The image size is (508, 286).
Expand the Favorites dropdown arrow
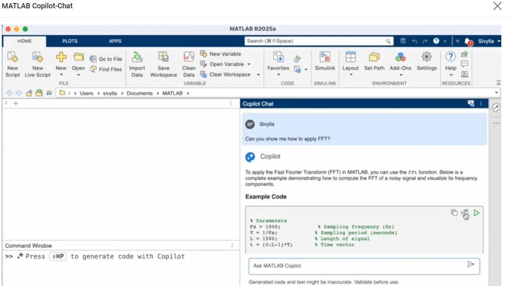pos(278,75)
